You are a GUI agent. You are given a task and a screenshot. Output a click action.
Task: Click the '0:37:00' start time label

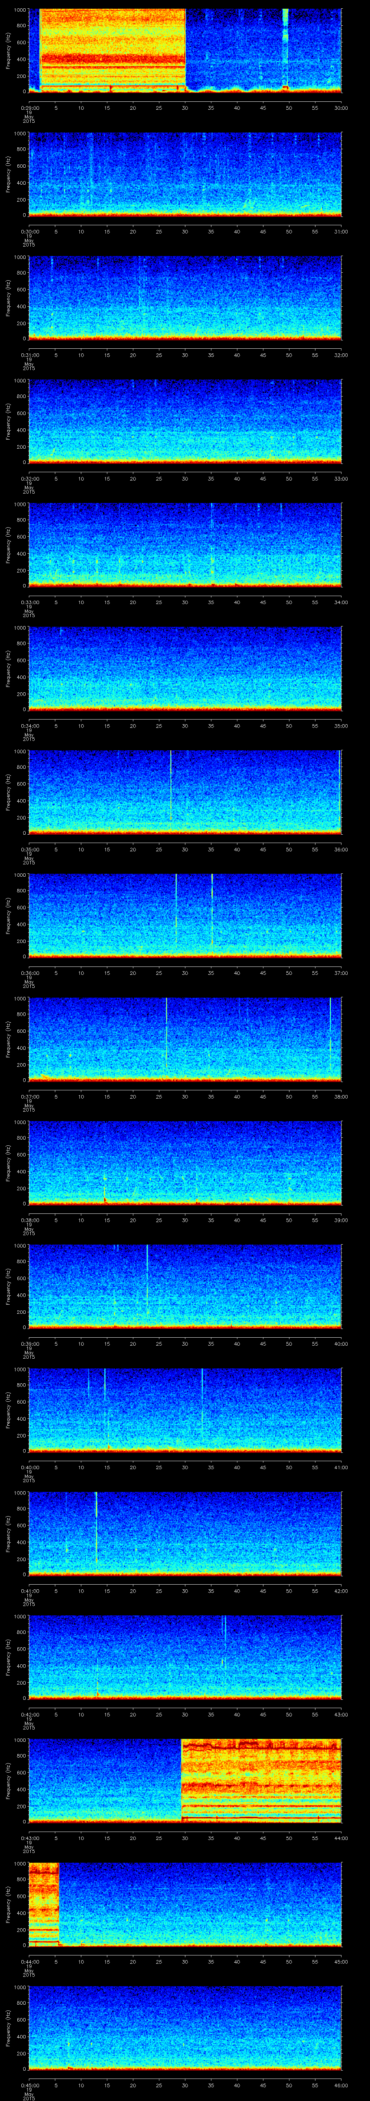click(x=29, y=1096)
